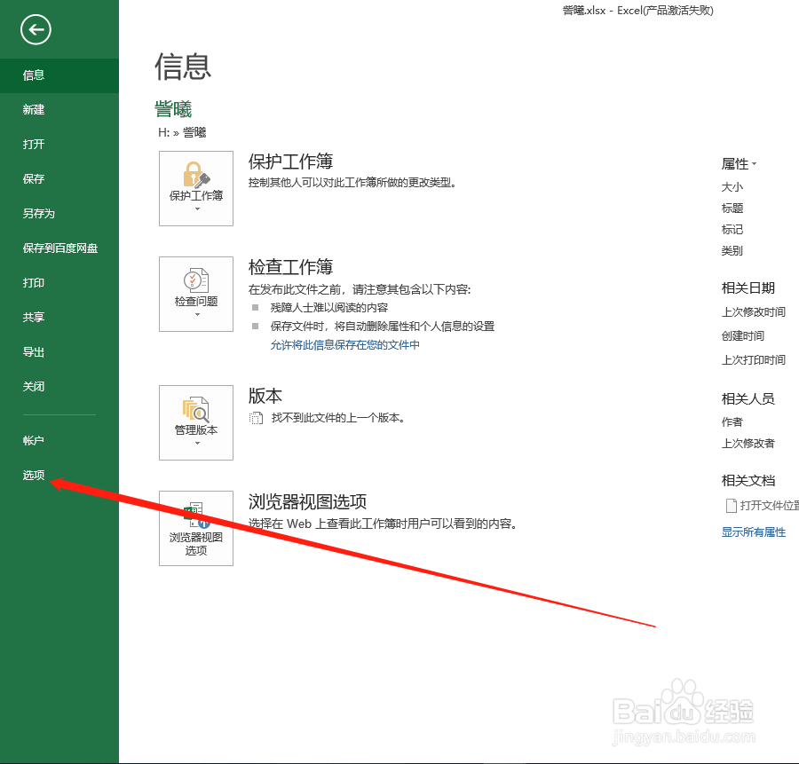This screenshot has height=764, width=799.
Task: Click the 上次修改时间 label
Action: click(754, 312)
